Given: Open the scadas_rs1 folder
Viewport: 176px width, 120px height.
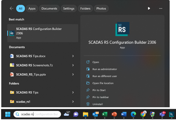Looking at the screenshot, I should click(23, 102).
